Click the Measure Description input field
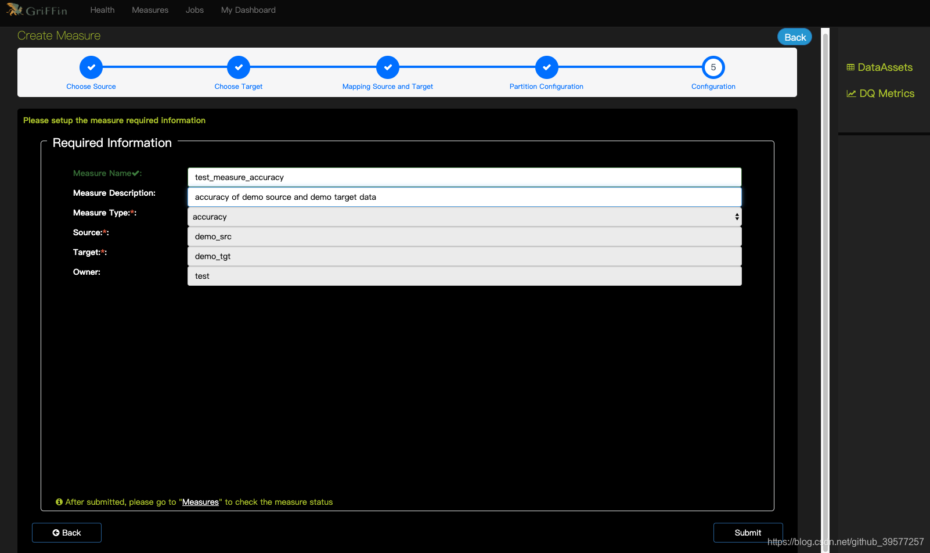Image resolution: width=930 pixels, height=553 pixels. coord(464,197)
